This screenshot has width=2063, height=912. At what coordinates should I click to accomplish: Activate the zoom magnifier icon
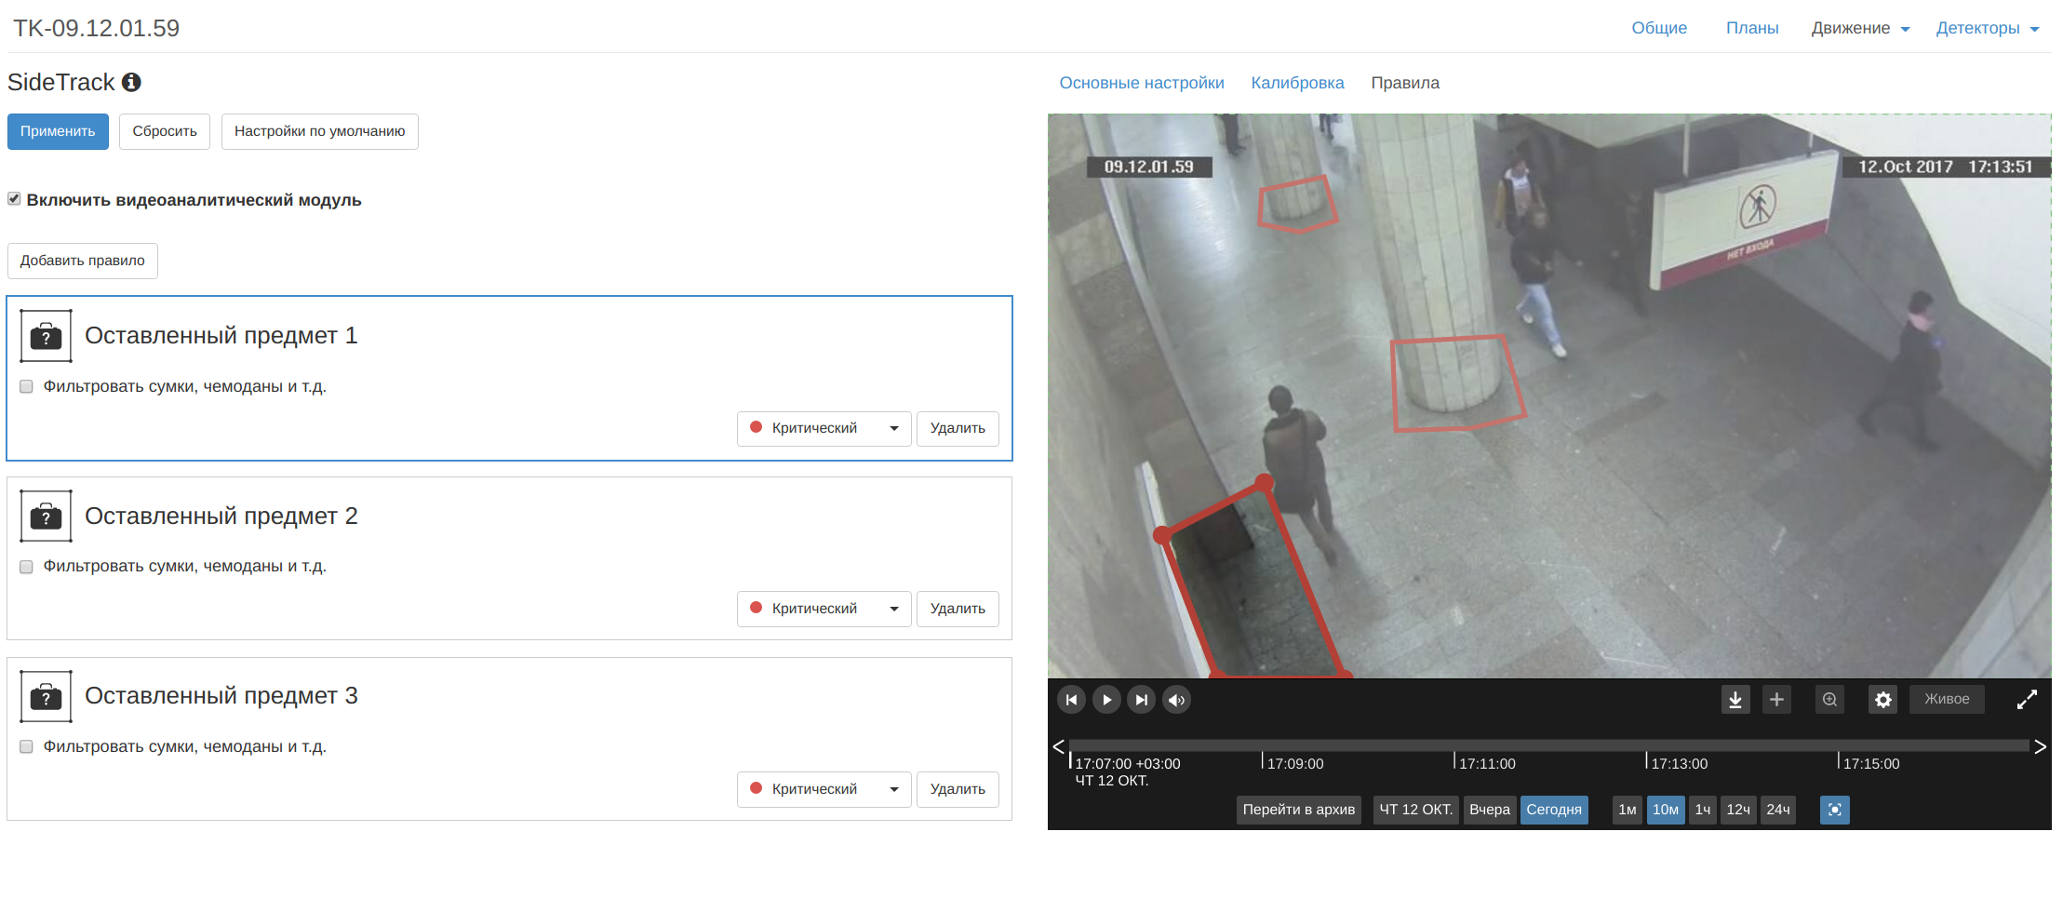click(1829, 700)
